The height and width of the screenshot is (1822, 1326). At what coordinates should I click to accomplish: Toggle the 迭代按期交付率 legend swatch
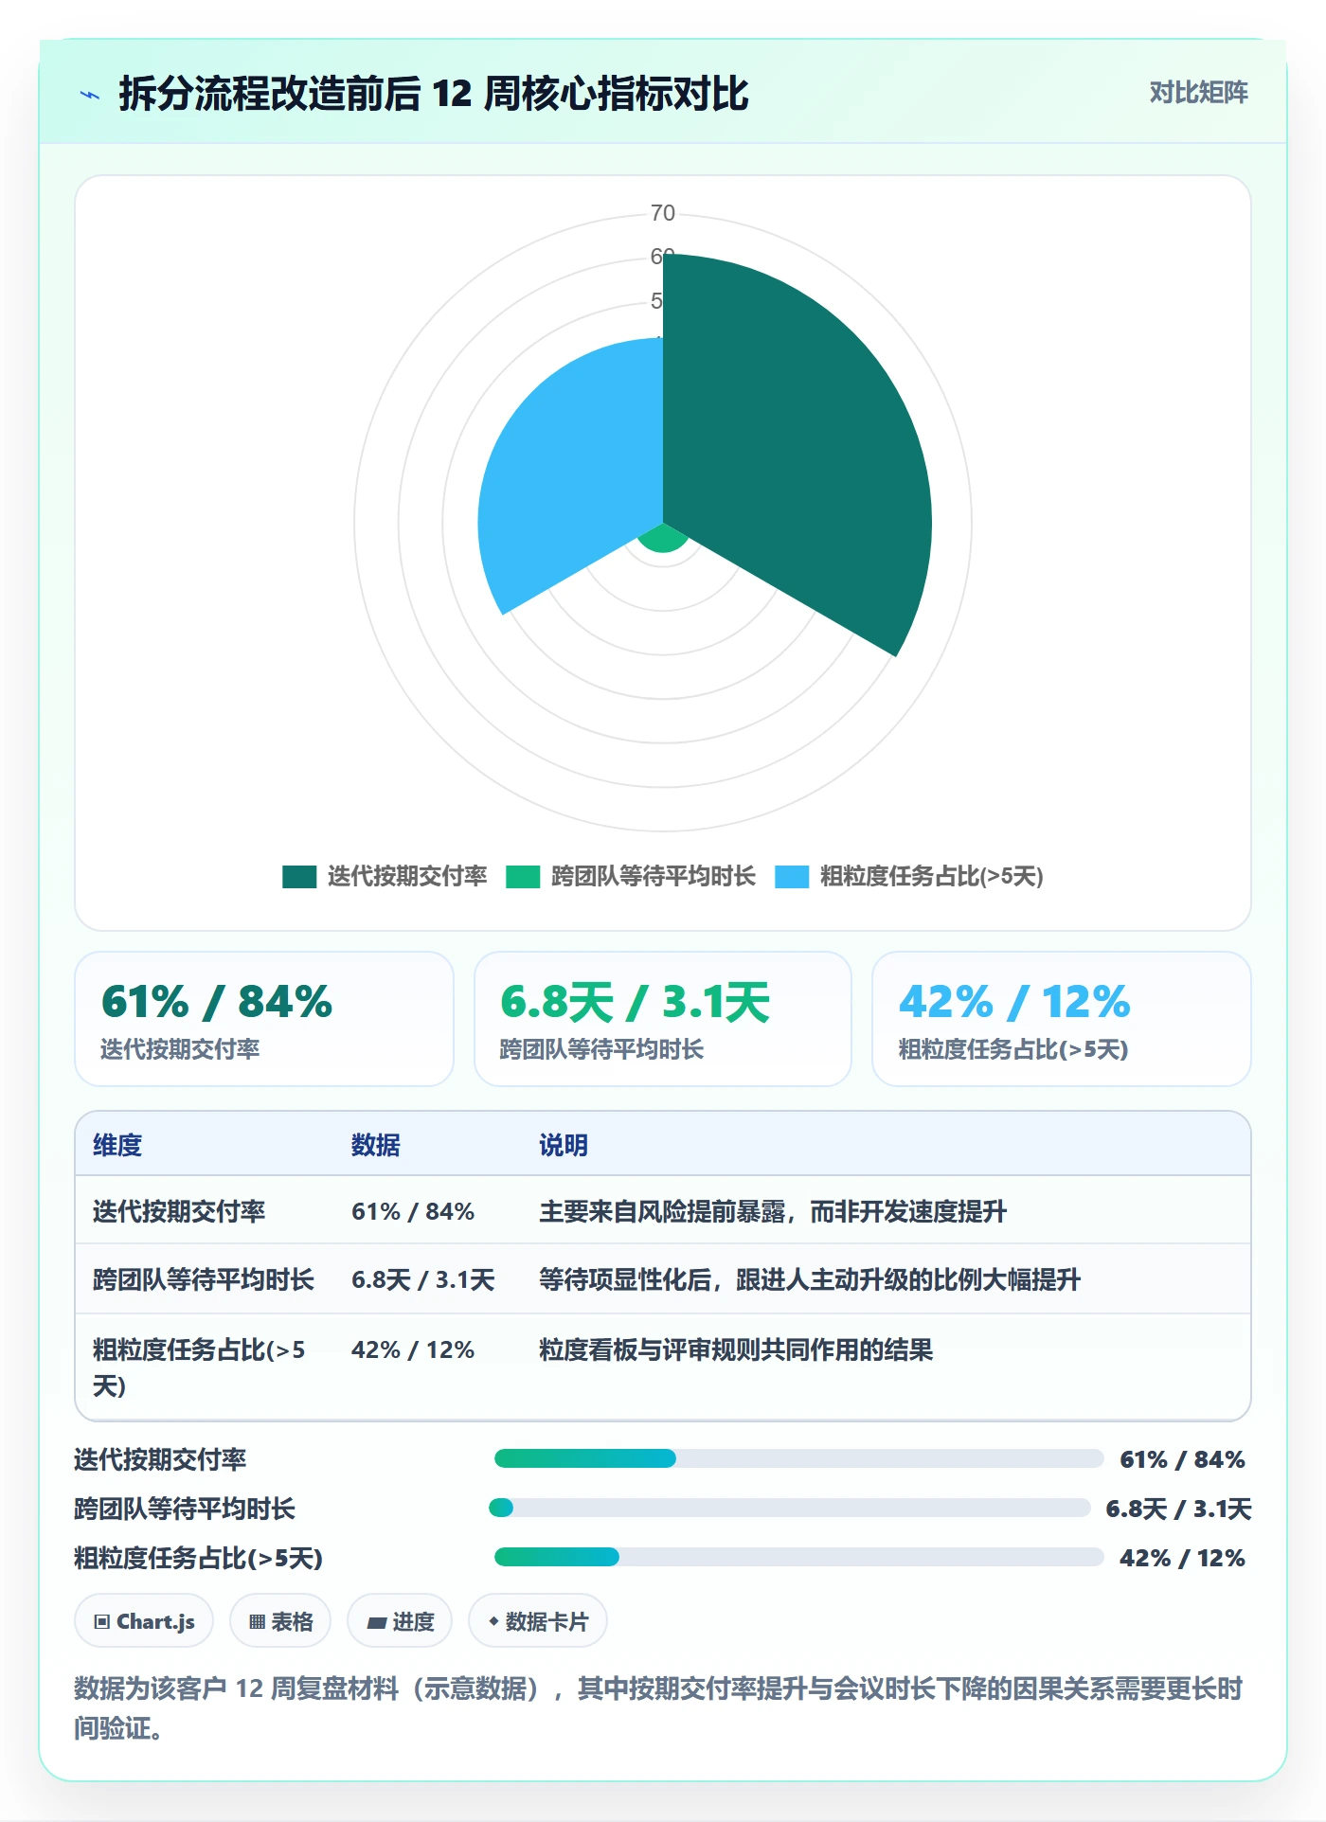pos(299,877)
